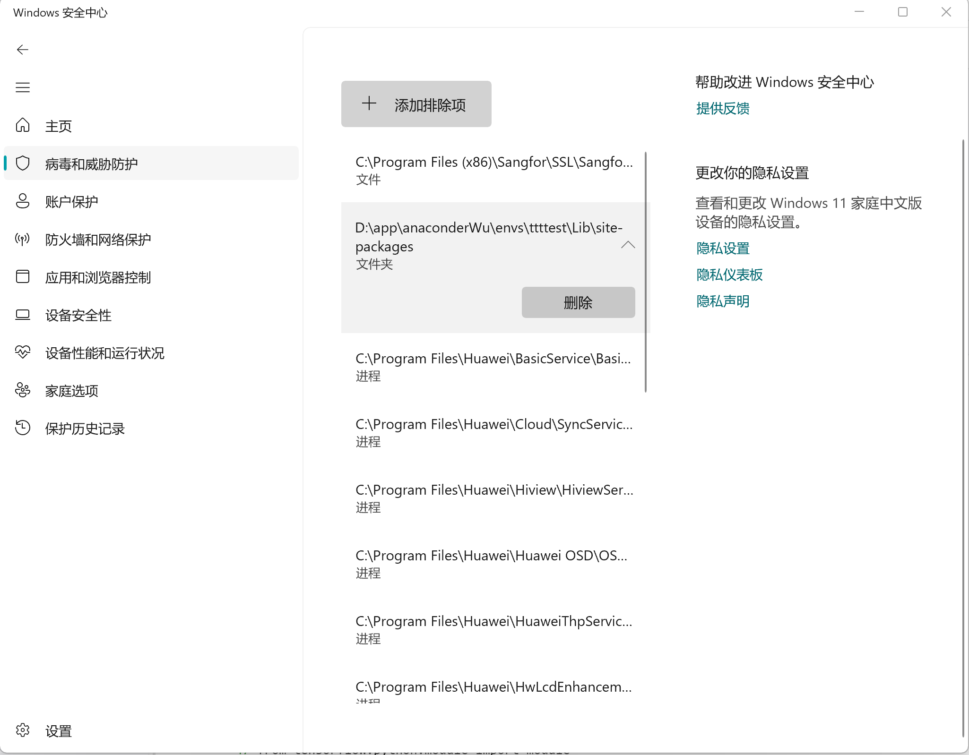Open 隐私仪表板 link
Image resolution: width=969 pixels, height=755 pixels.
coord(728,275)
